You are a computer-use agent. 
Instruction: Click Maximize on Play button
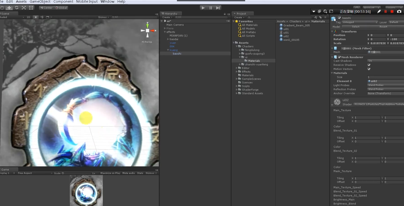coord(110,173)
